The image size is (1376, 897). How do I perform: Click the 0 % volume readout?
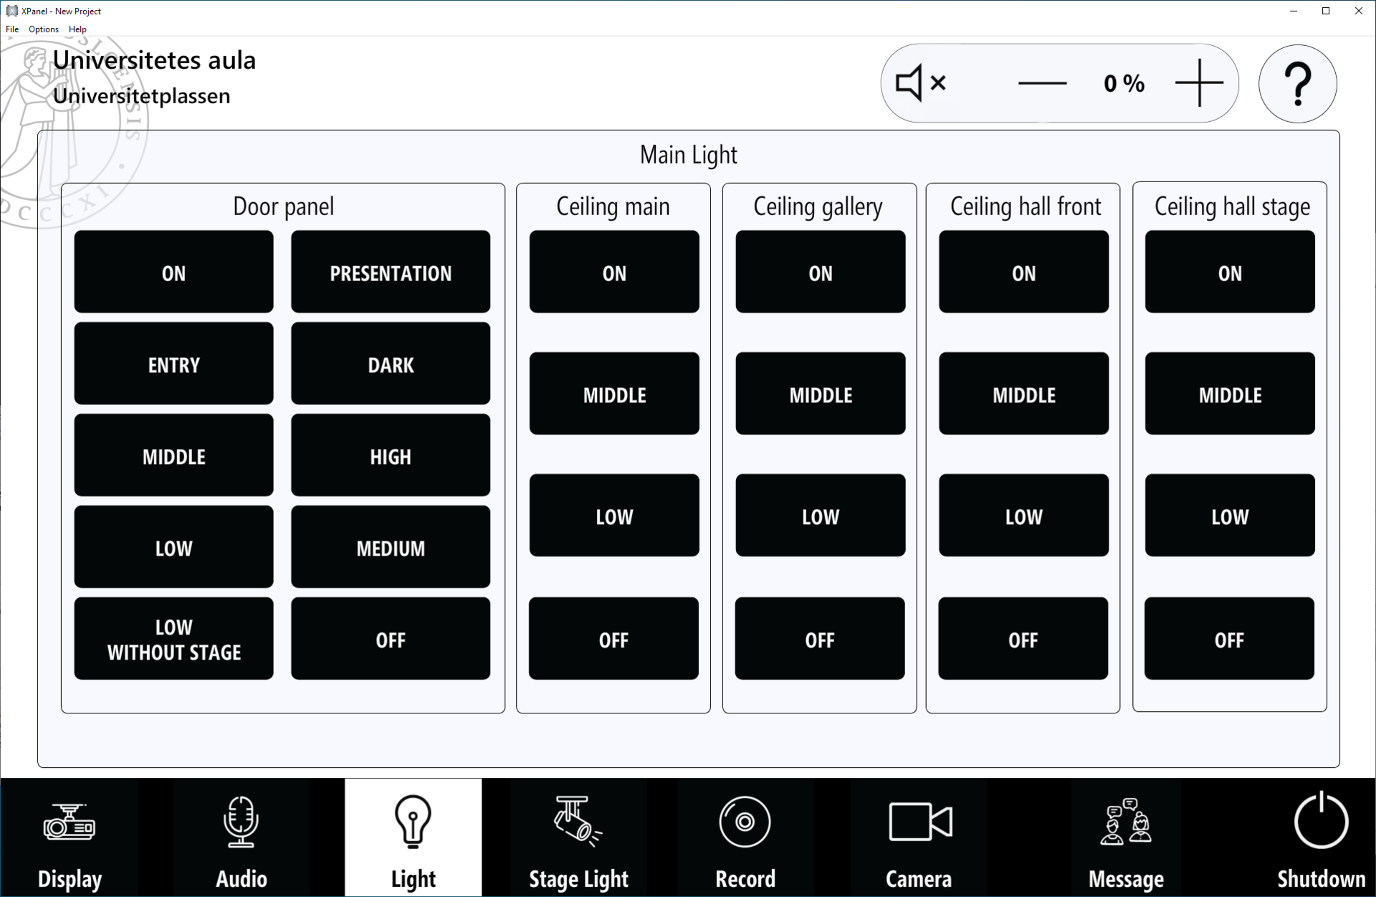(1124, 84)
